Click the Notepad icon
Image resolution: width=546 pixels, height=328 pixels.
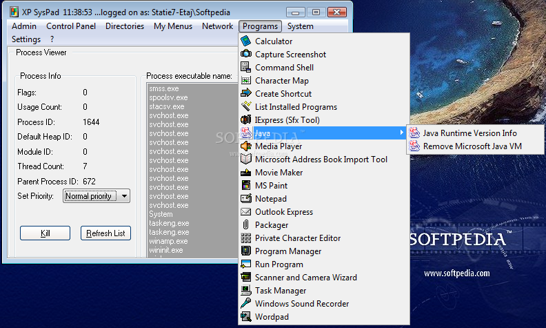[246, 199]
